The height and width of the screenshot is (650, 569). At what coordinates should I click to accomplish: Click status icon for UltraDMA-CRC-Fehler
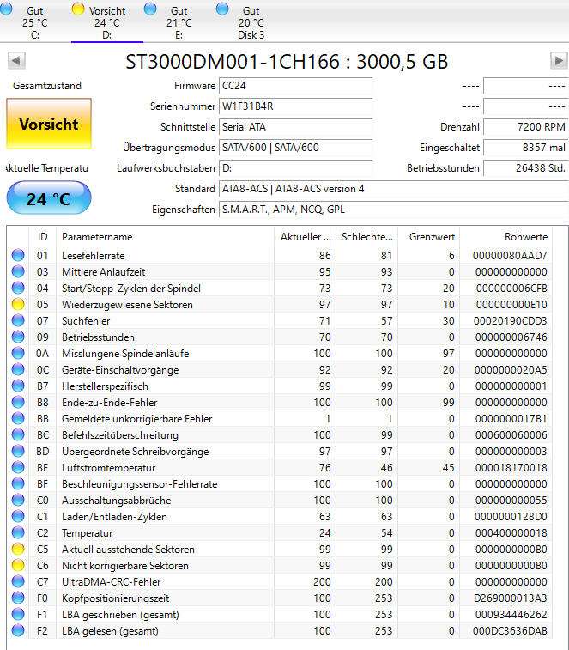18,581
